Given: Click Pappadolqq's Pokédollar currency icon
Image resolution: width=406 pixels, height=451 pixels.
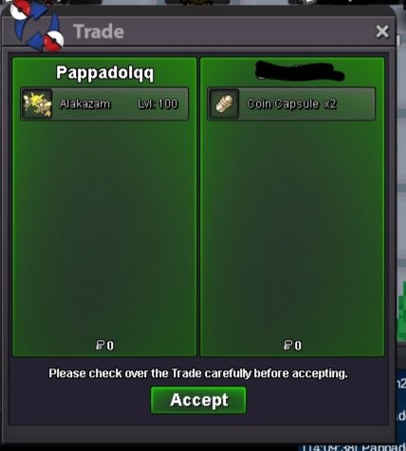Looking at the screenshot, I should (x=100, y=345).
